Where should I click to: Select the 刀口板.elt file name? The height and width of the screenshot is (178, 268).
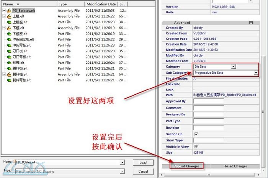[20, 51]
